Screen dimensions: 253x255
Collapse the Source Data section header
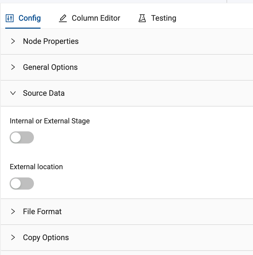(44, 93)
